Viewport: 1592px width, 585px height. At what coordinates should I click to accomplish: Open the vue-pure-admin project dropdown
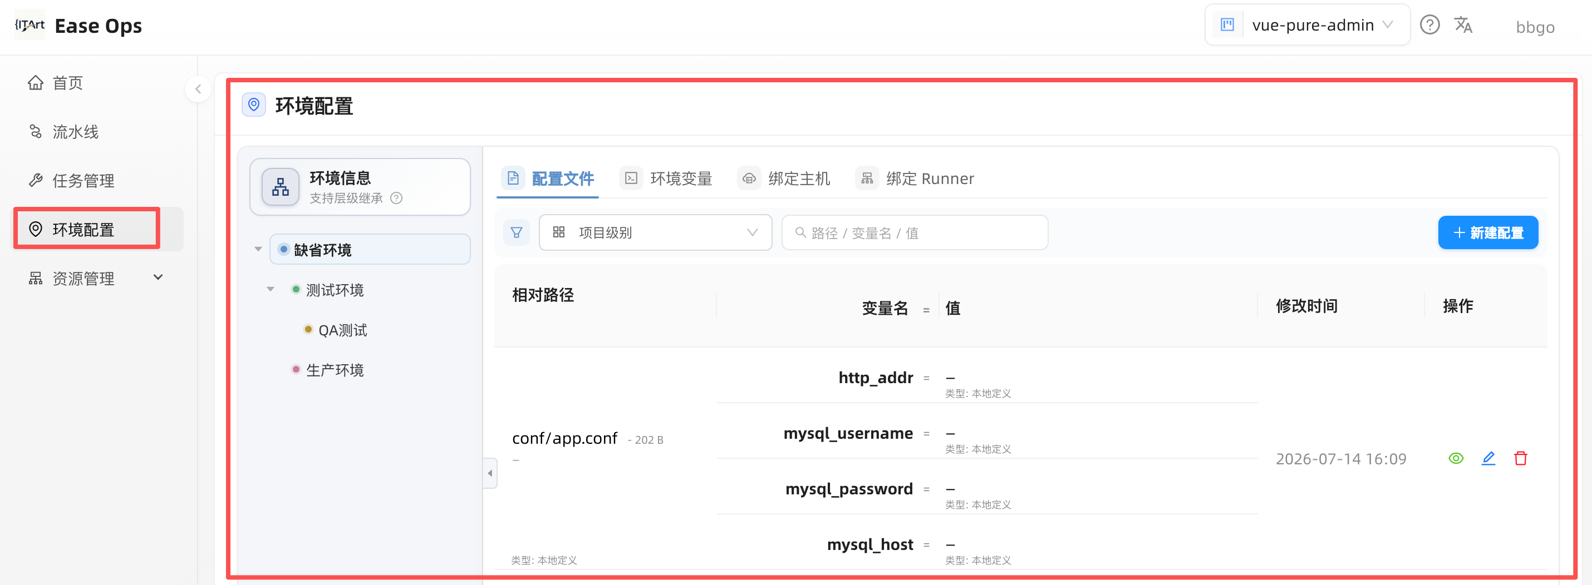coord(1307,24)
